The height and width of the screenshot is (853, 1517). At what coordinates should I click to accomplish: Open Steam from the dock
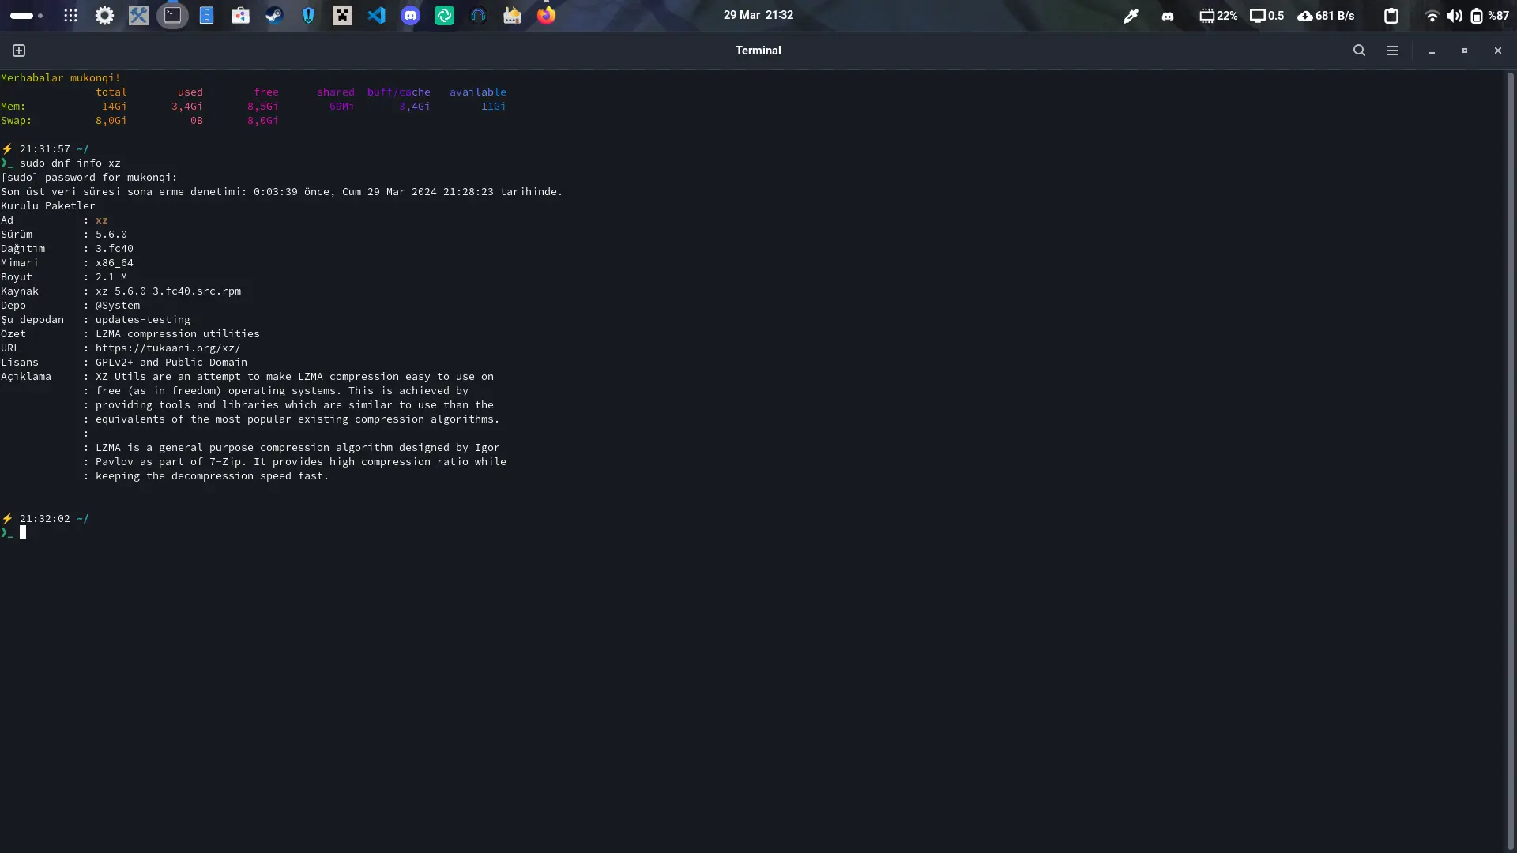(x=274, y=15)
